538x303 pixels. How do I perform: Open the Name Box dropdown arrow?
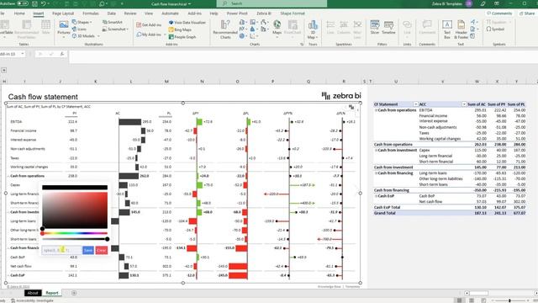[x=23, y=54]
